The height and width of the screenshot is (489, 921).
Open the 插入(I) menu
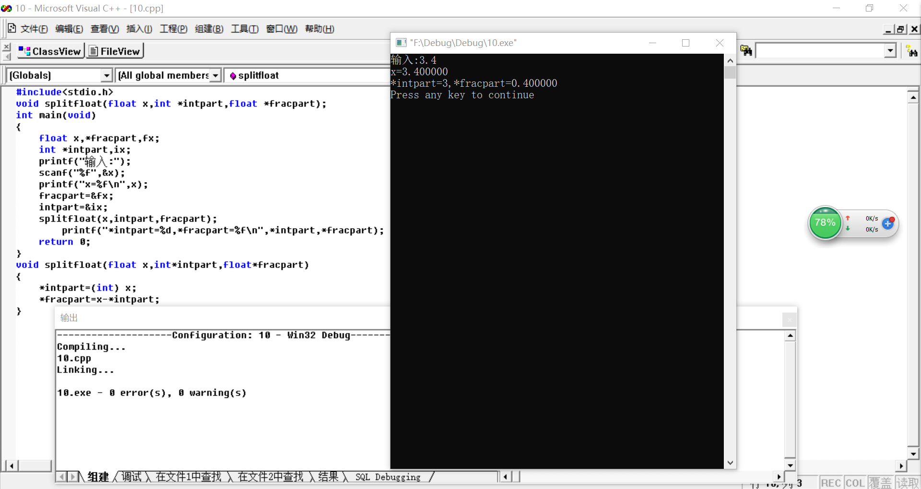pos(139,29)
